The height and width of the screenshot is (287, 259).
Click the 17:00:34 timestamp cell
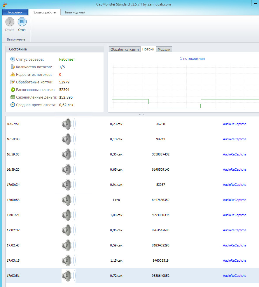coord(13,185)
